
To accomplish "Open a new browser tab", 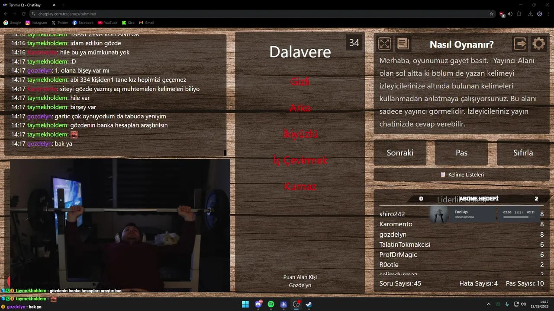I will [x=63, y=5].
